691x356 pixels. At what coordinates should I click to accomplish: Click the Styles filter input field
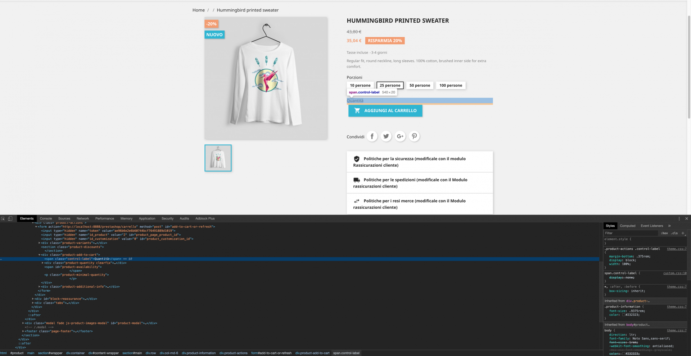(631, 233)
